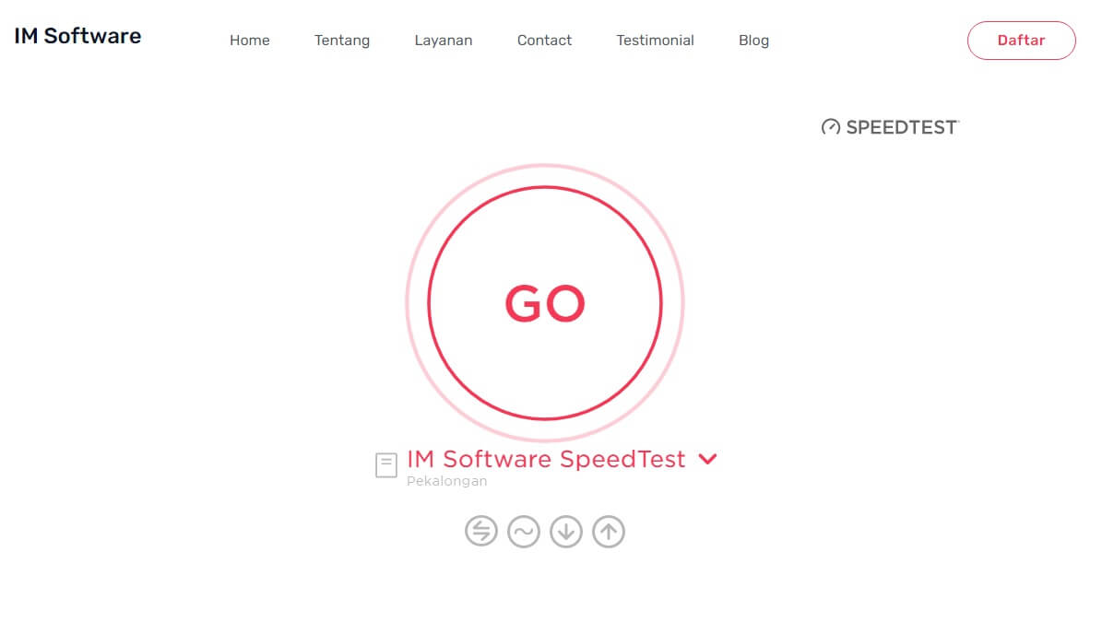This screenshot has width=1102, height=622.
Task: Start the speed test with GO
Action: pos(545,303)
